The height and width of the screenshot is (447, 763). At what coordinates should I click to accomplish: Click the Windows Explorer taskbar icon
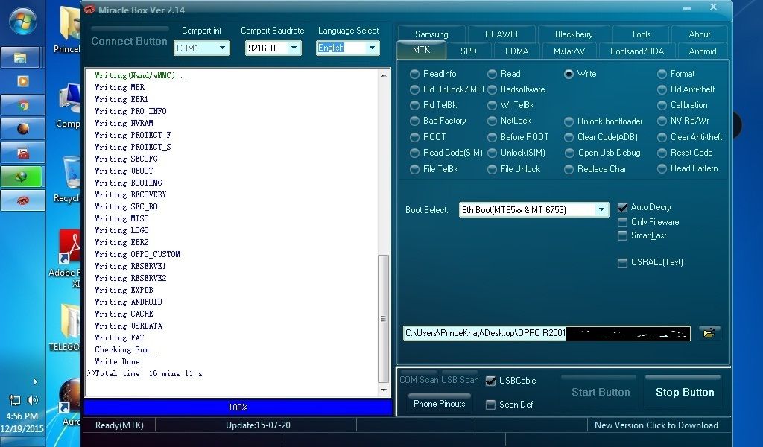22,58
